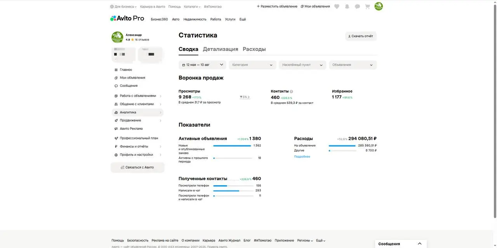Open Приложение footer link
The width and height of the screenshot is (497, 248).
pos(284,241)
